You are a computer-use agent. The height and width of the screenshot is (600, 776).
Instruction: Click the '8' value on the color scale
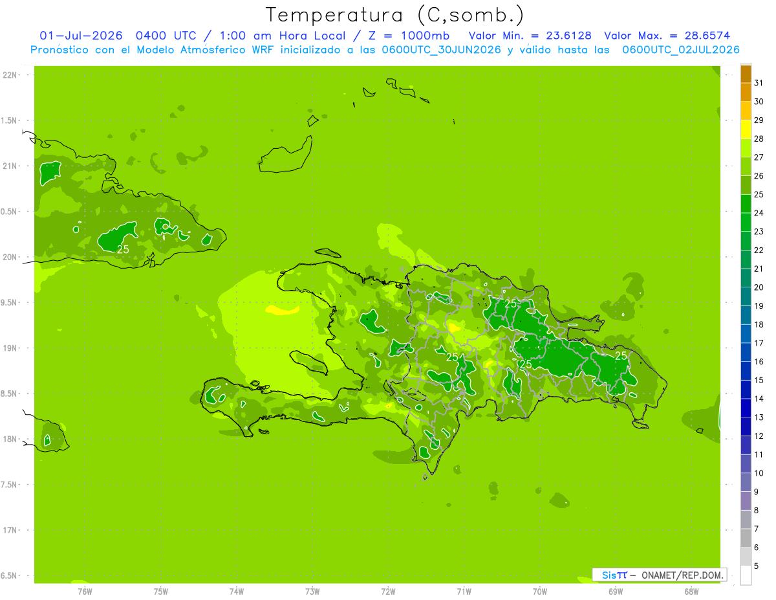[x=756, y=510]
